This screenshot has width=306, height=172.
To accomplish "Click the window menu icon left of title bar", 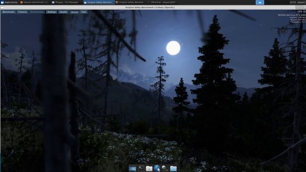I will (x=2, y=7).
